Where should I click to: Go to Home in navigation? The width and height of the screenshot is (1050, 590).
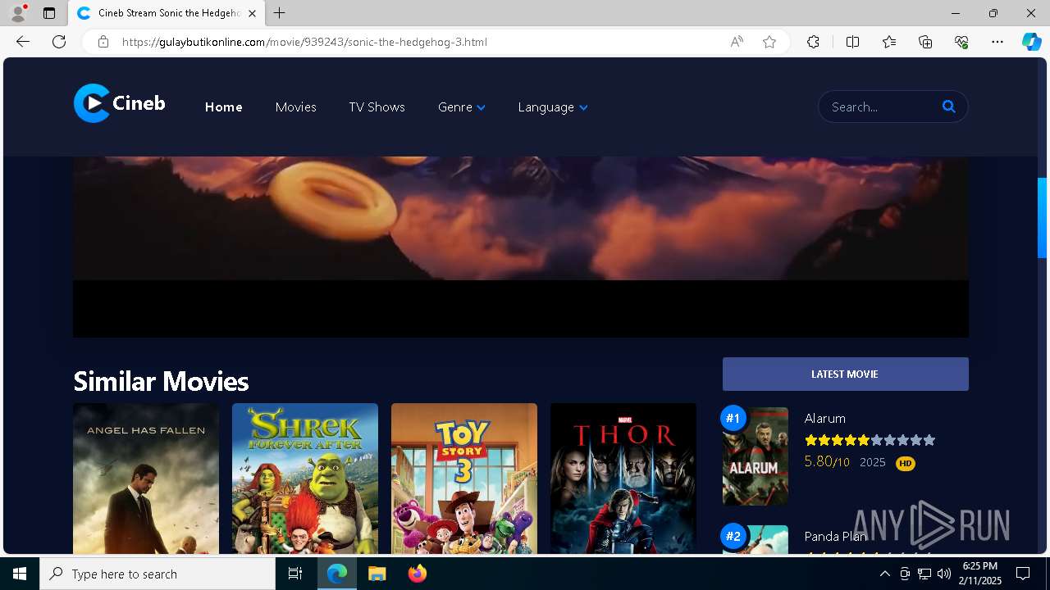[224, 107]
